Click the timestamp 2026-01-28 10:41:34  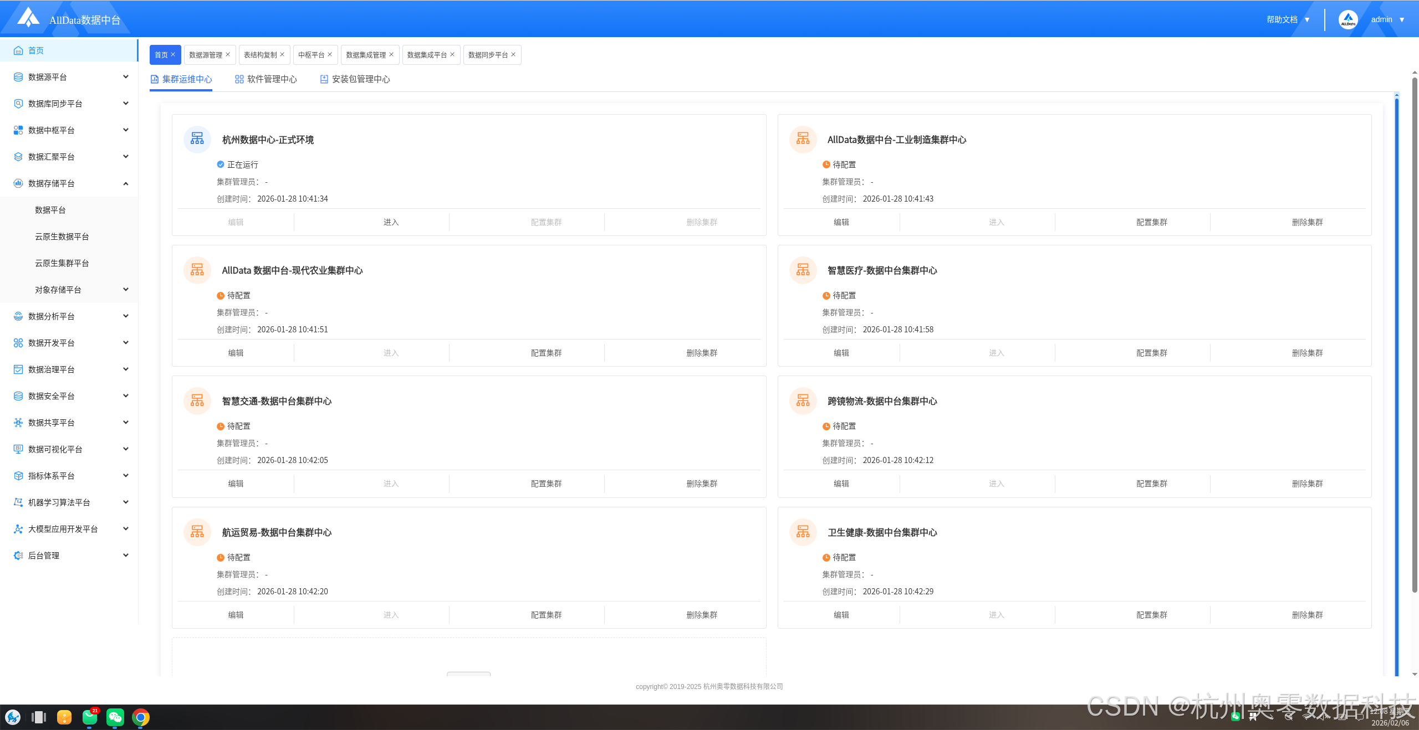(x=293, y=199)
